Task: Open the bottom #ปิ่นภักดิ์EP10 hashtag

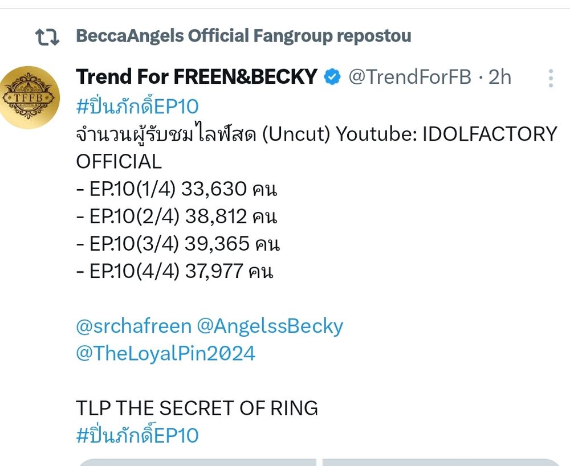Action: tap(137, 436)
